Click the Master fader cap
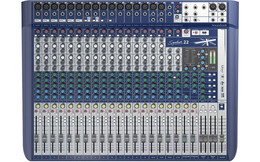 coord(222,138)
